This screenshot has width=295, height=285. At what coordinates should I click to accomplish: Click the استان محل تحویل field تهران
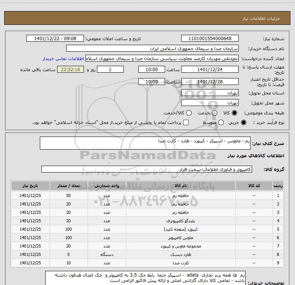click(210, 93)
